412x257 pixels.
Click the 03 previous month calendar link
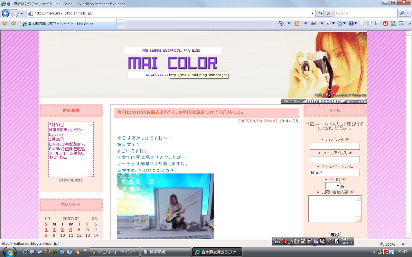click(48, 219)
